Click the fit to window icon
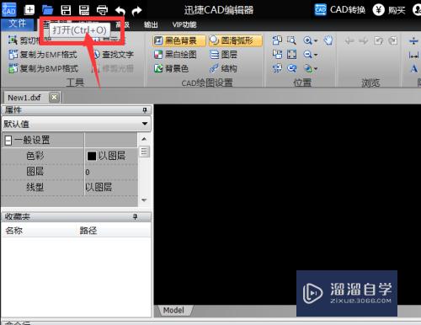 [291, 54]
